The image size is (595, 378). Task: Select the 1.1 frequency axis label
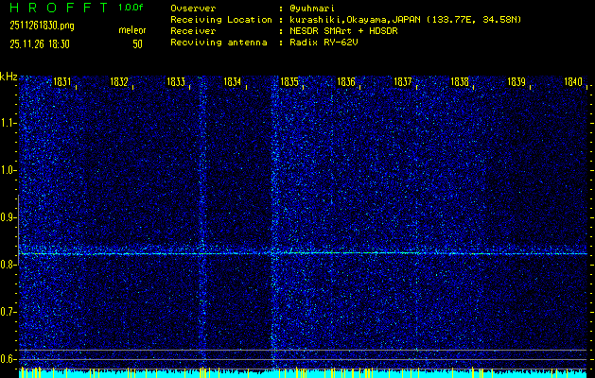9,123
